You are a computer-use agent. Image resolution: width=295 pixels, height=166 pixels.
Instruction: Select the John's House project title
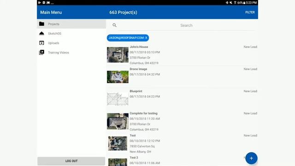click(x=139, y=47)
